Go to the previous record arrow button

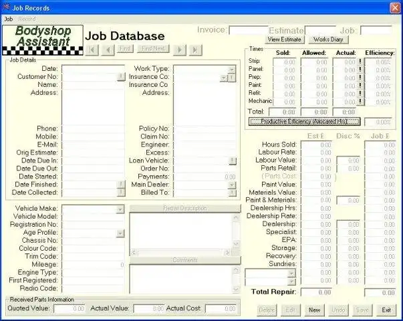108,49
